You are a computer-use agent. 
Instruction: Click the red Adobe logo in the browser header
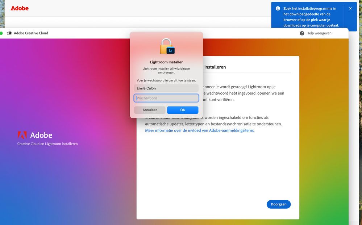tap(20, 8)
